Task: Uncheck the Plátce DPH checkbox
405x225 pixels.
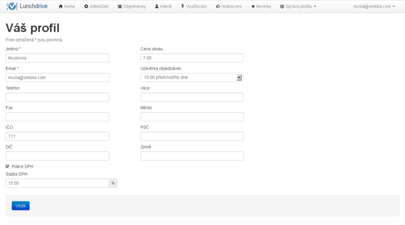Action: 8,166
